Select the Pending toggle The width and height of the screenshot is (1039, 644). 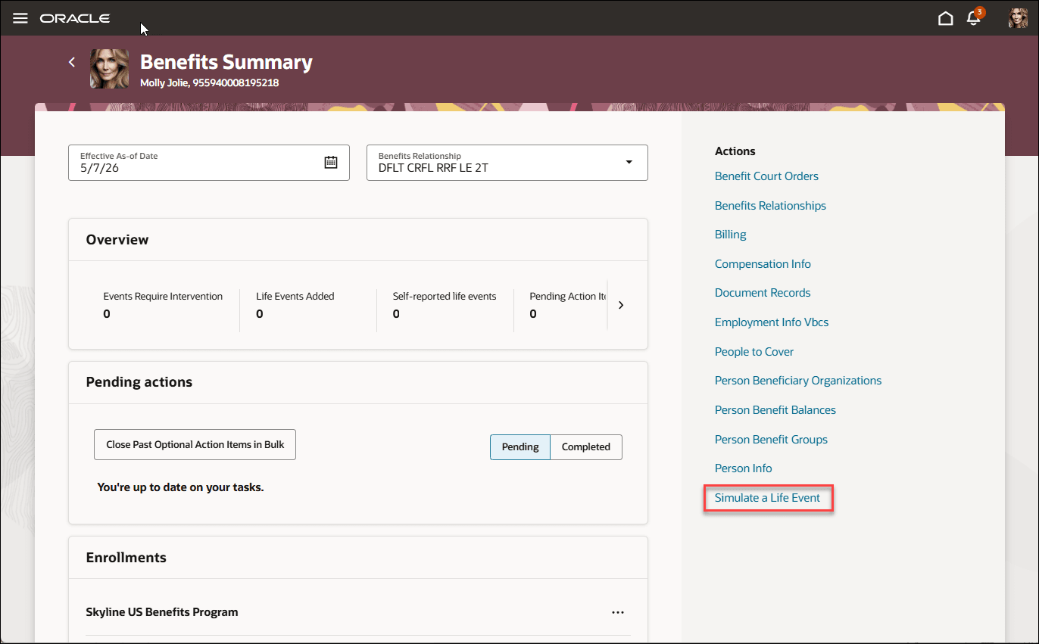520,447
